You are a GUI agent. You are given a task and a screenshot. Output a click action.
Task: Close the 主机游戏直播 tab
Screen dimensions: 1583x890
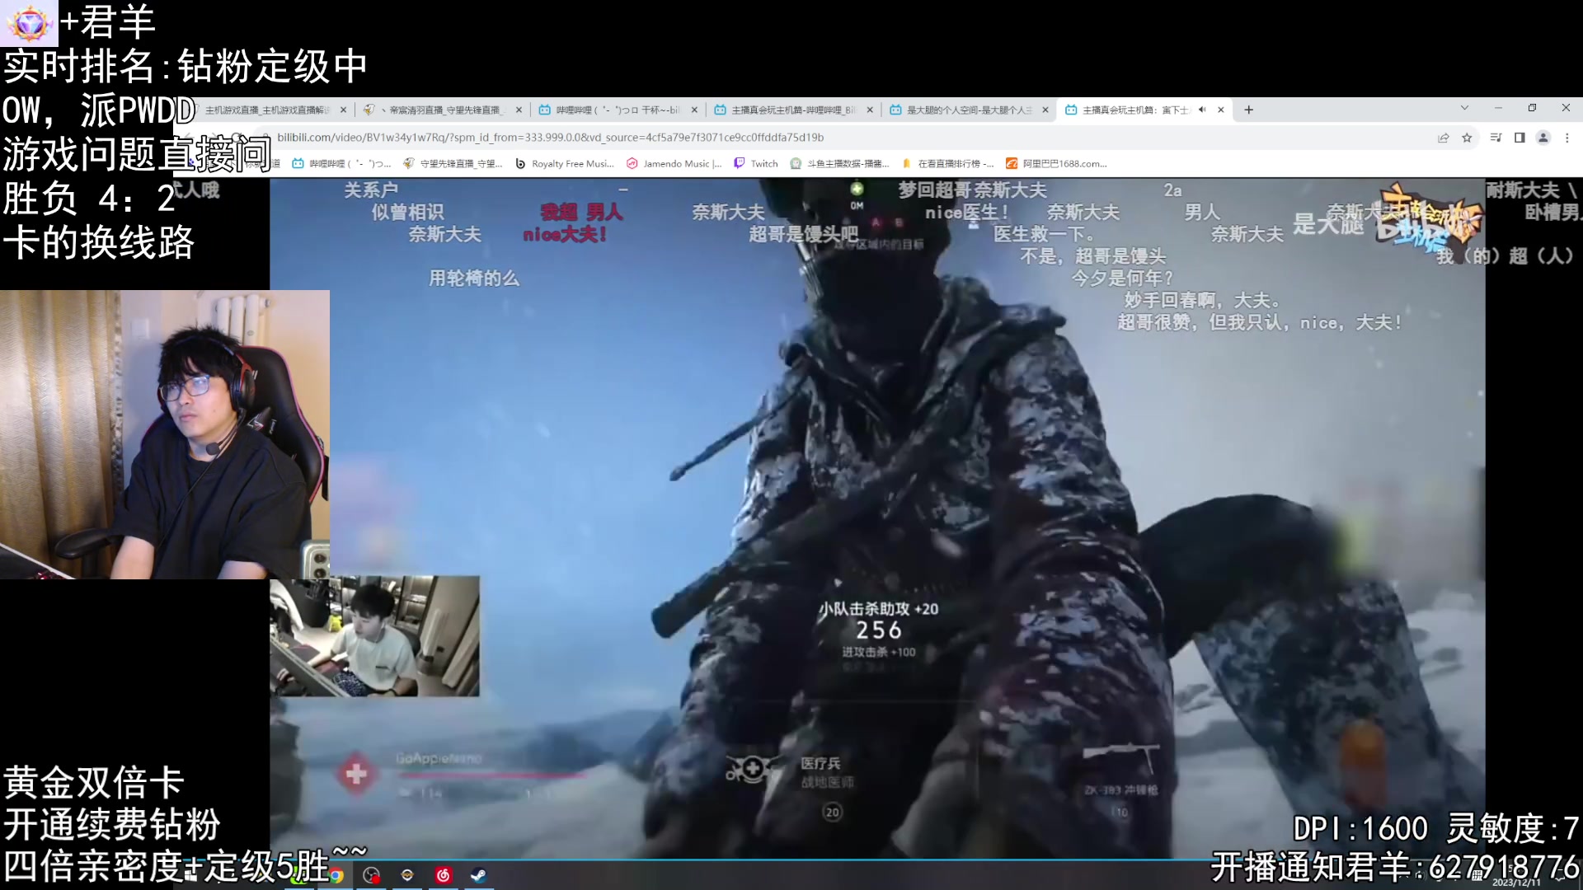(x=343, y=110)
